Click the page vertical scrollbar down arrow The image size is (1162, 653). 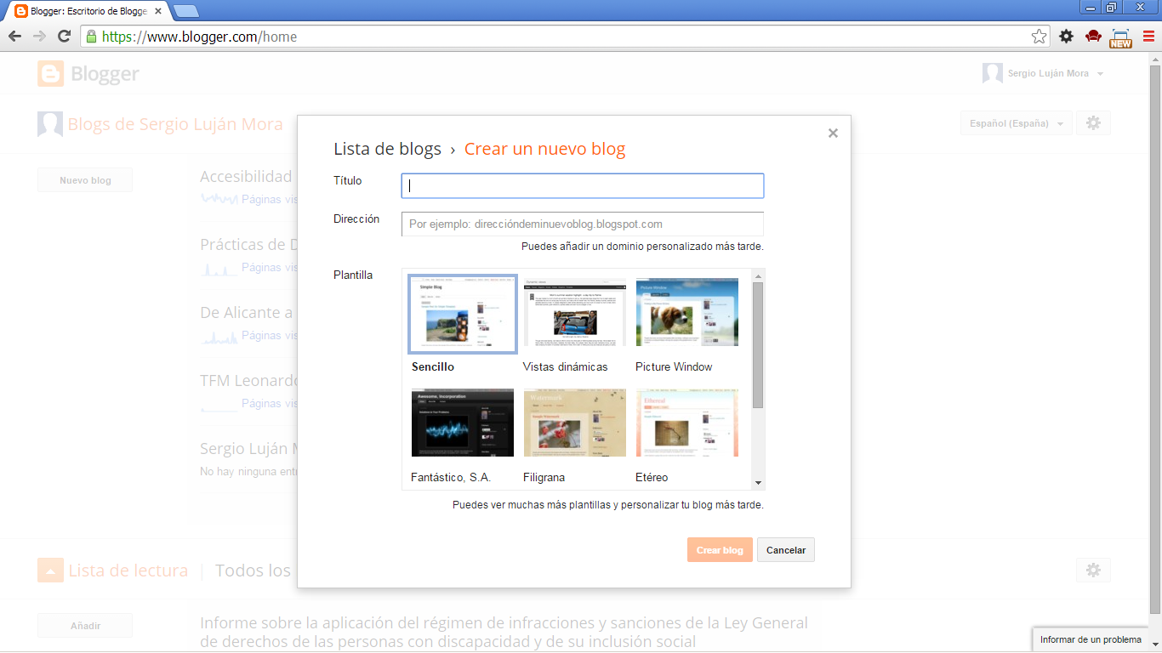[x=1154, y=646]
